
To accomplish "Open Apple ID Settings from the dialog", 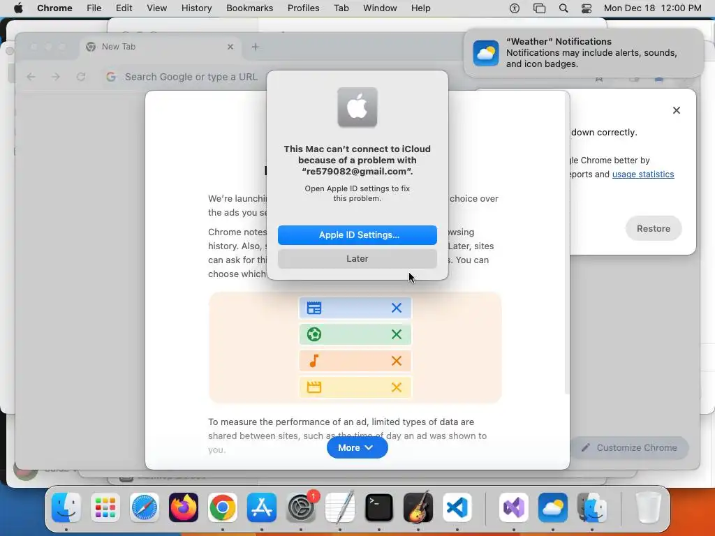I will (357, 234).
